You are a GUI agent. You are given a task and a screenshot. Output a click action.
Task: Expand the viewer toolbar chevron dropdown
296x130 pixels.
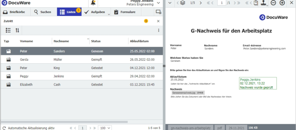[170, 3]
